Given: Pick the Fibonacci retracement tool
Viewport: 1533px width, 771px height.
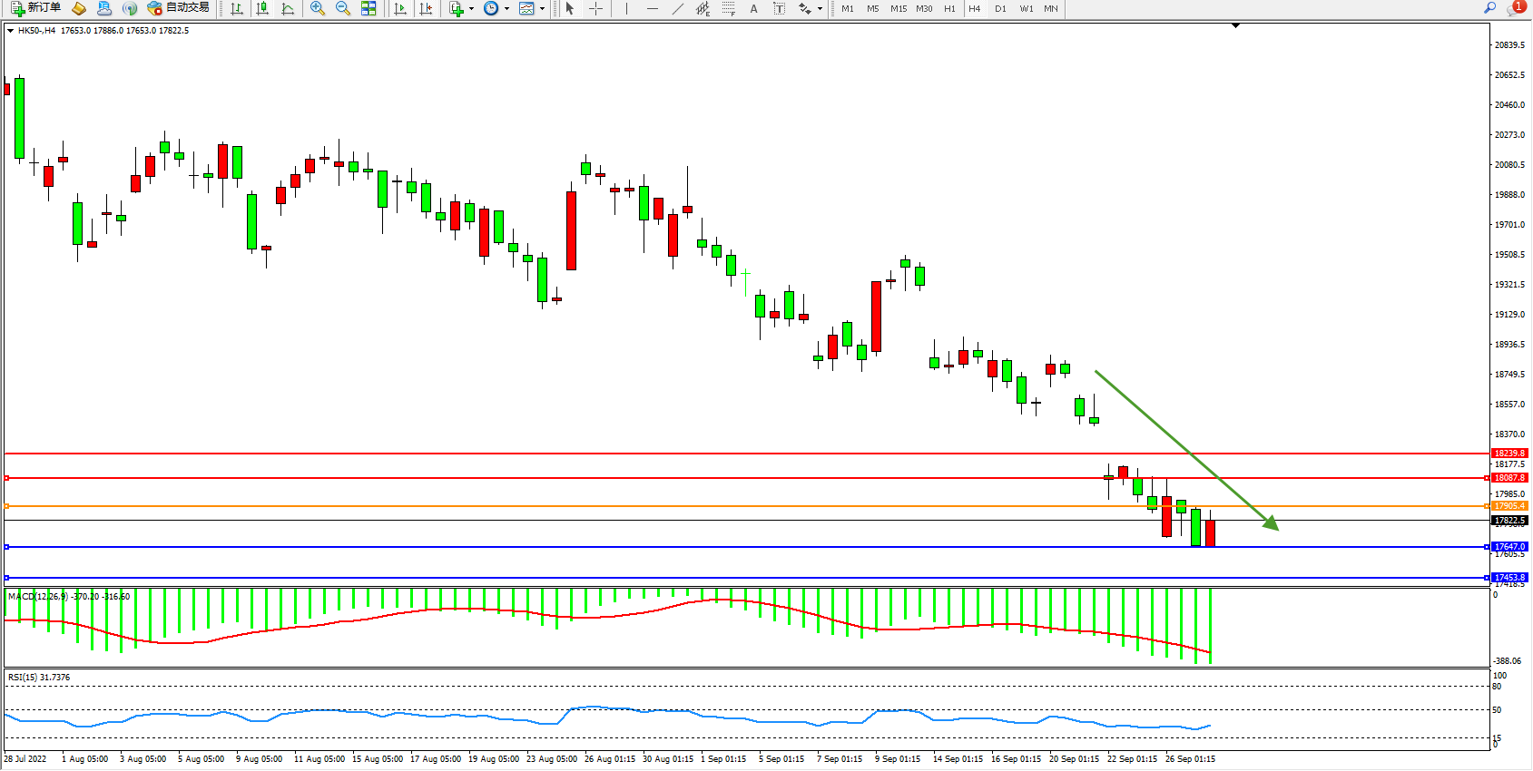Looking at the screenshot, I should [x=728, y=8].
